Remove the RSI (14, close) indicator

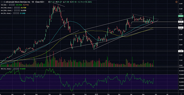[18, 69]
